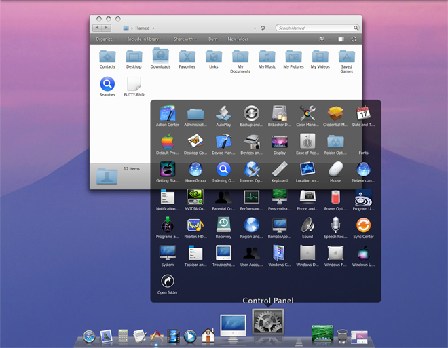This screenshot has width=448, height=348.
Task: Change view icon in Explorer toolbar
Action: click(x=322, y=39)
